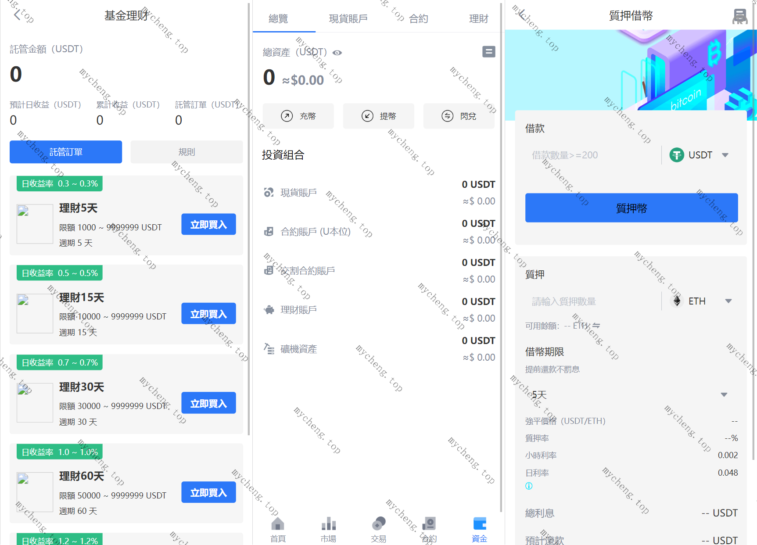Switch to the wealth management tab
Image resolution: width=757 pixels, height=545 pixels.
click(x=478, y=19)
